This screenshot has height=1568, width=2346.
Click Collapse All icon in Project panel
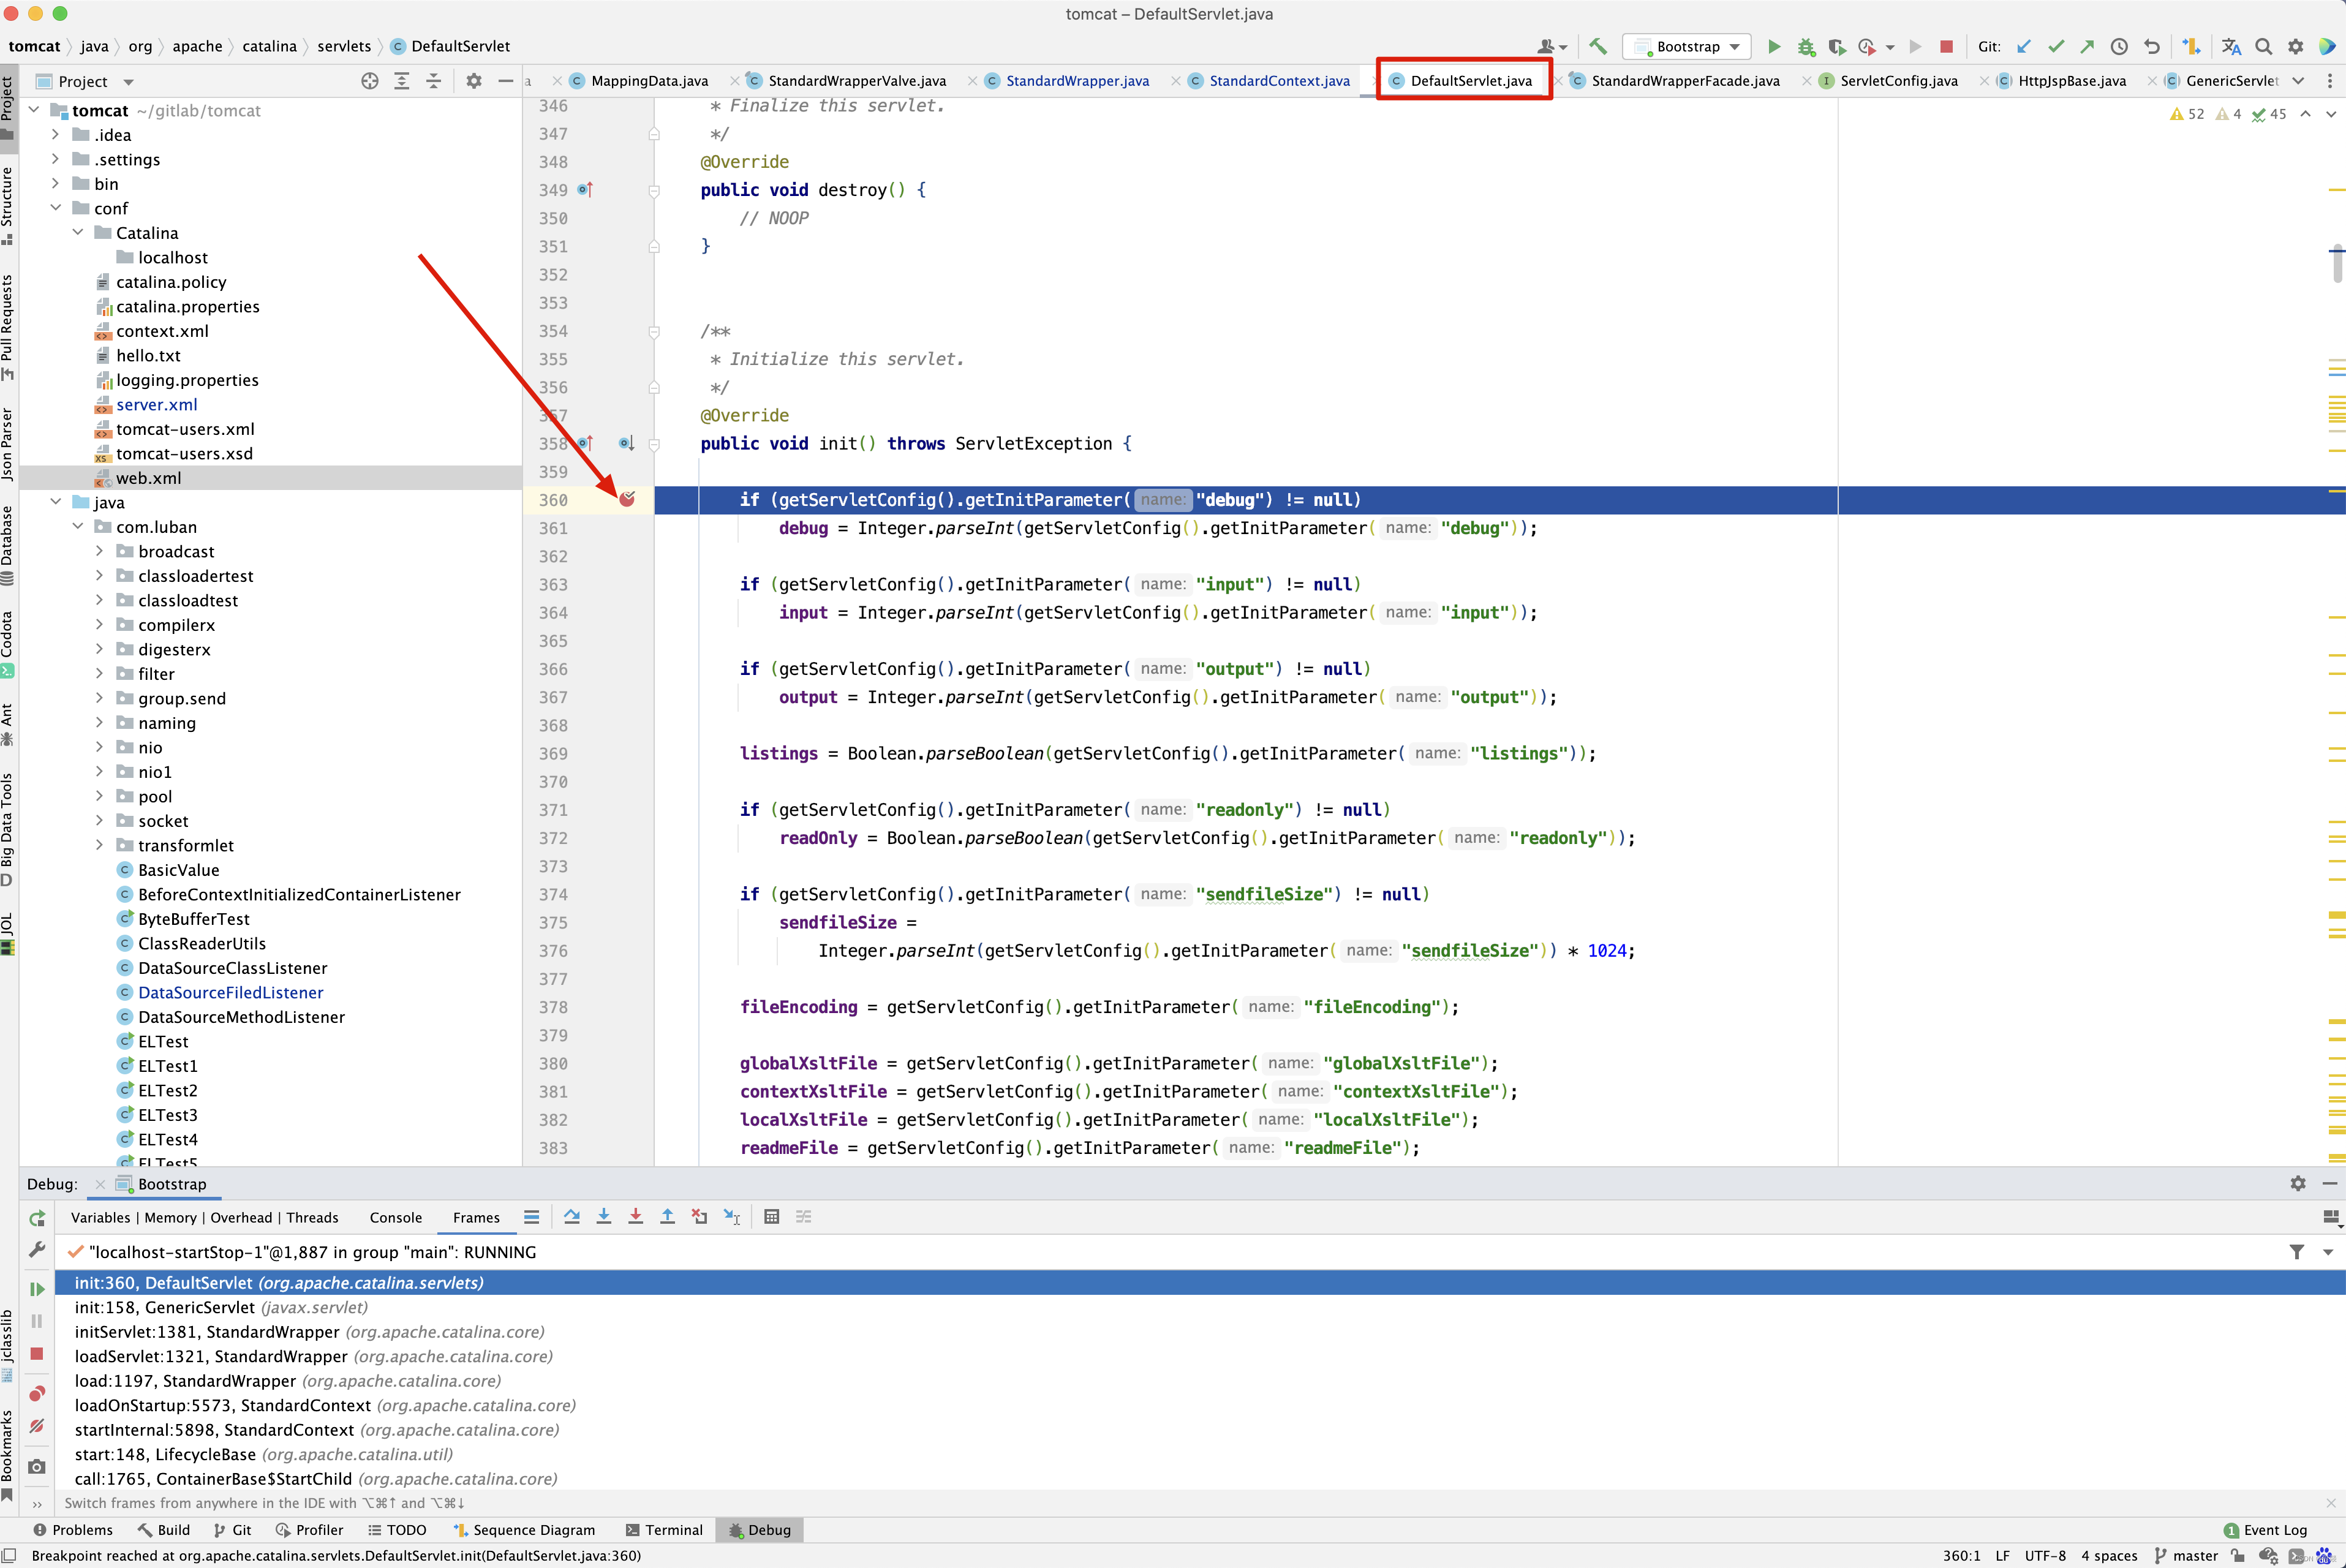434,81
